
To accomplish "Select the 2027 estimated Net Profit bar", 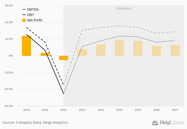I will (175, 50).
